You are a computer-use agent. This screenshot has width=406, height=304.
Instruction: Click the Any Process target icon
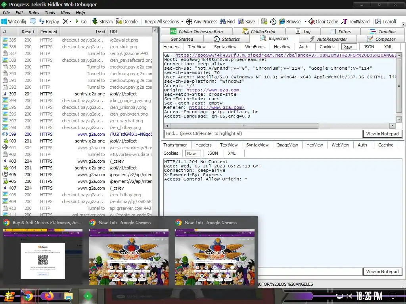click(x=189, y=21)
